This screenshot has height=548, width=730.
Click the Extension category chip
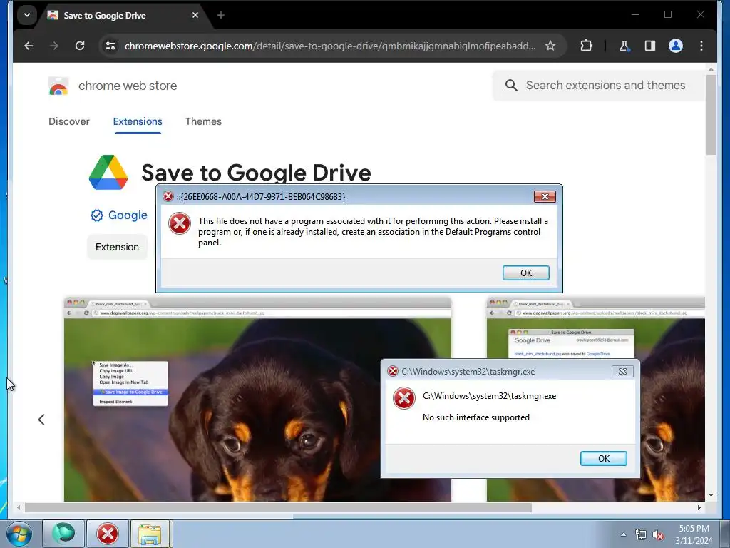tap(118, 247)
